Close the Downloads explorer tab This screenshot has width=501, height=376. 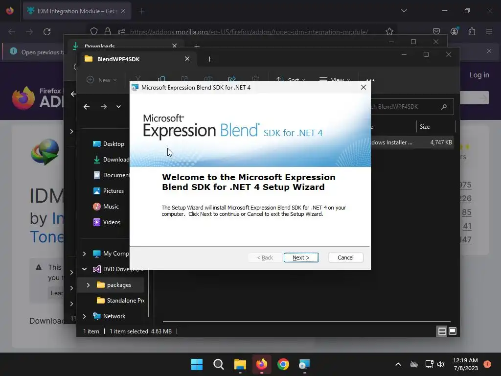pyautogui.click(x=175, y=46)
